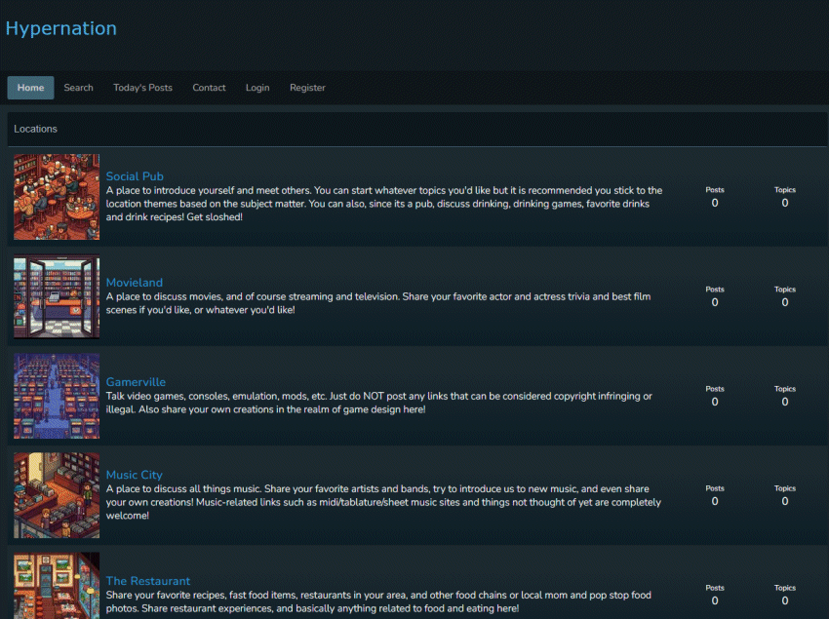Select the Gamerville arcade thumbnail
The width and height of the screenshot is (829, 619).
tap(57, 396)
